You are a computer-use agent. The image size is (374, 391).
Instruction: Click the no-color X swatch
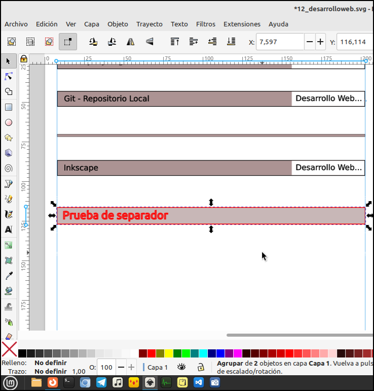coord(10,349)
